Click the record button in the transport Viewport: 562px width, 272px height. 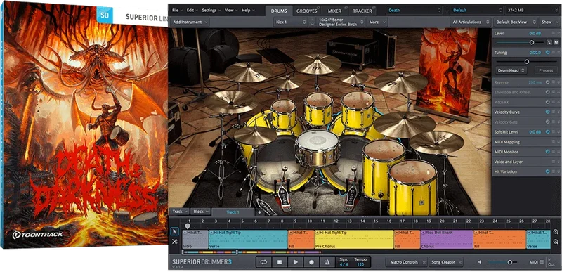pos(311,262)
